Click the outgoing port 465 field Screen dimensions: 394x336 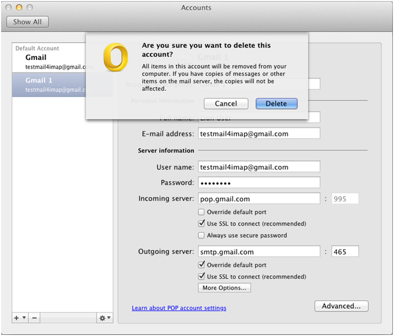pyautogui.click(x=345, y=251)
